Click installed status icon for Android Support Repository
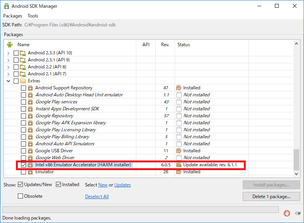304x223 pixels. click(x=179, y=88)
